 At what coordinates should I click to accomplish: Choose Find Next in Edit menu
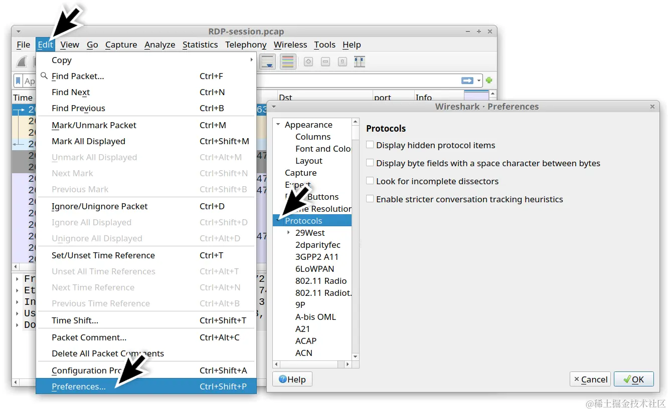pyautogui.click(x=146, y=92)
